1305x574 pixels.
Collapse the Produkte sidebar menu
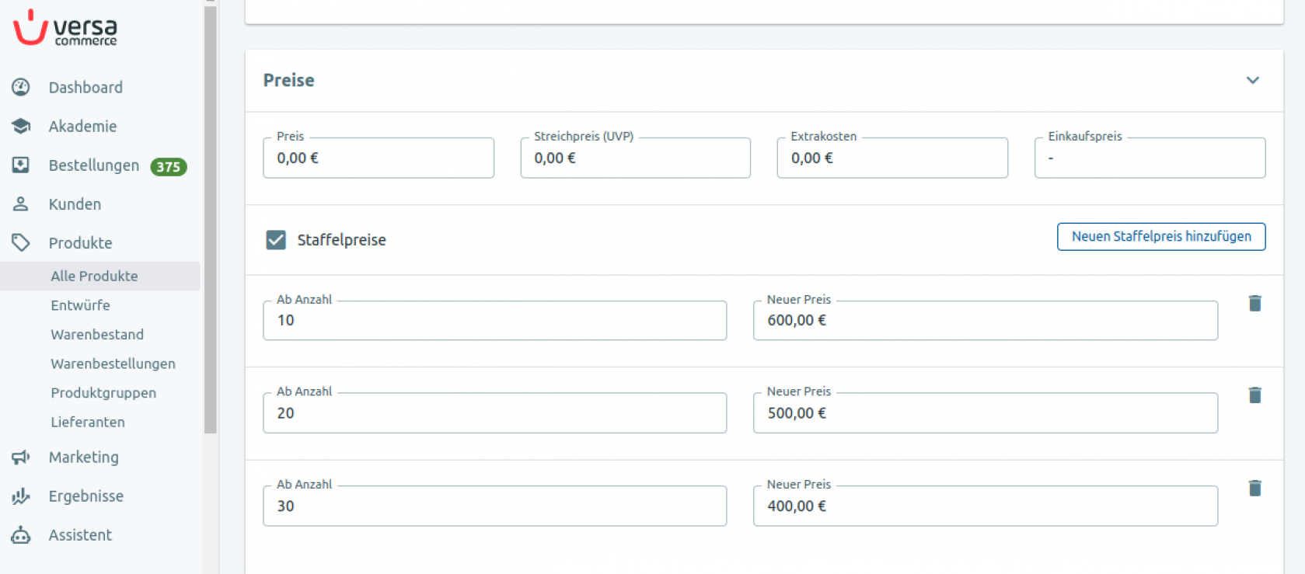80,242
